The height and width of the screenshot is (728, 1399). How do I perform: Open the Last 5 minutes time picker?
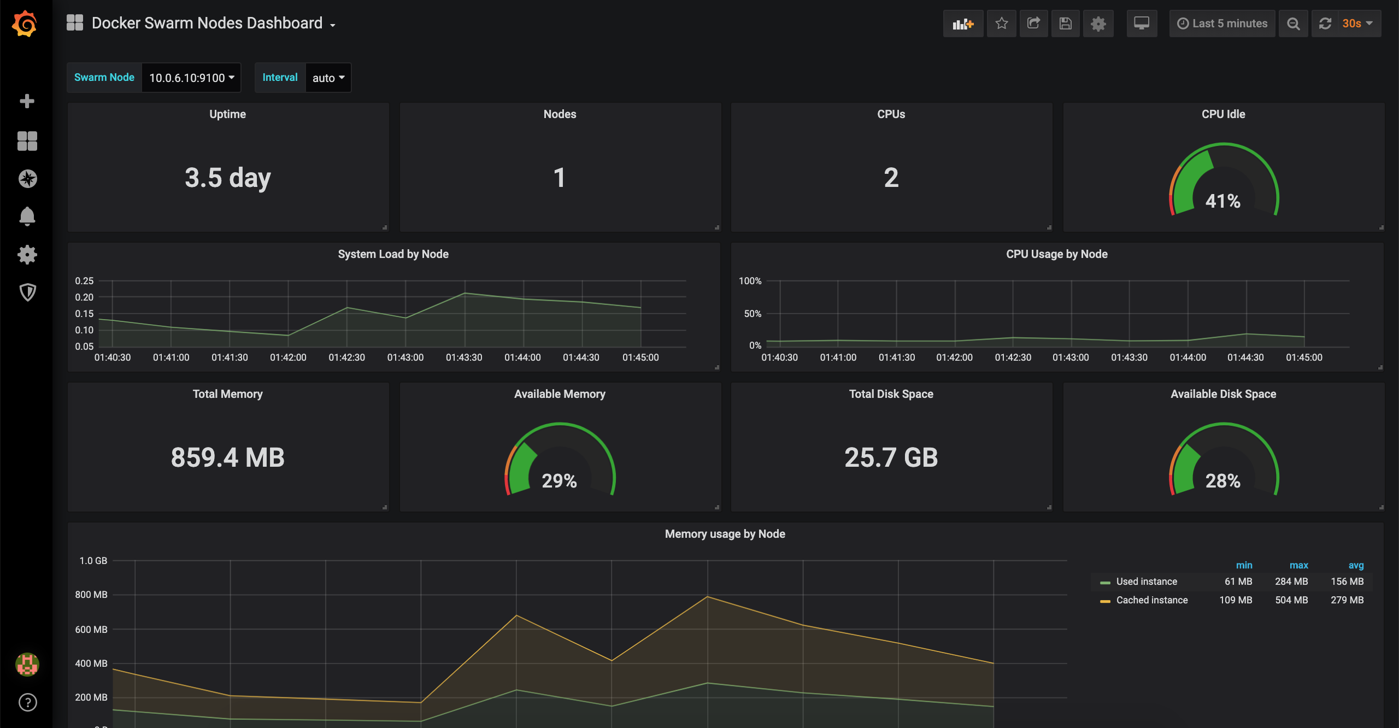tap(1222, 24)
